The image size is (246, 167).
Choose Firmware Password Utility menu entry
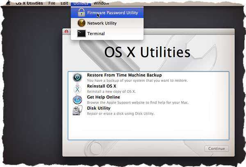(107, 13)
